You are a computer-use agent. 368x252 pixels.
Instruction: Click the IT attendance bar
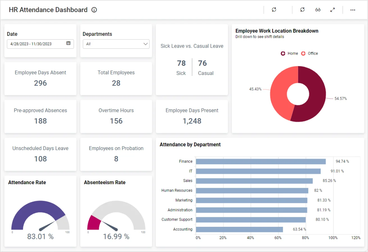click(258, 171)
